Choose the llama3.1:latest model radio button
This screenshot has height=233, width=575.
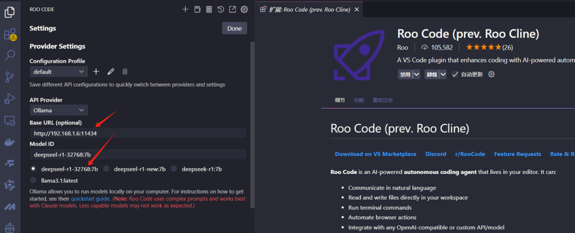(x=34, y=180)
